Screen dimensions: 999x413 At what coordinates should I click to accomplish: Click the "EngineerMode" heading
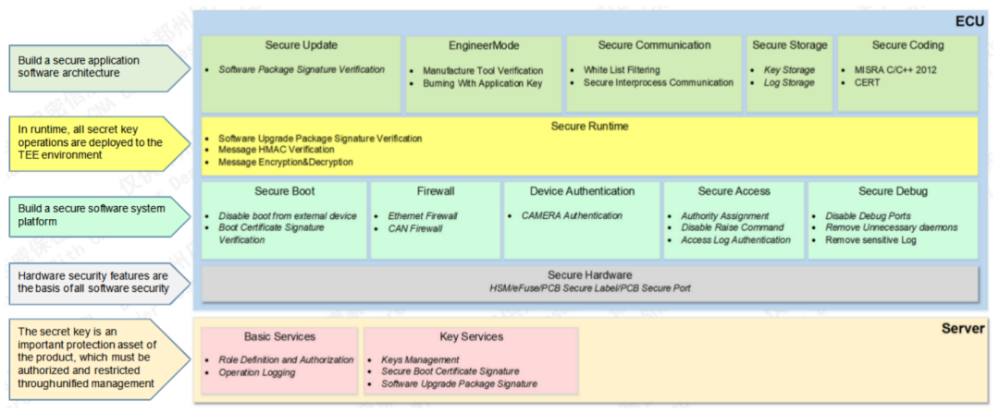(x=484, y=45)
